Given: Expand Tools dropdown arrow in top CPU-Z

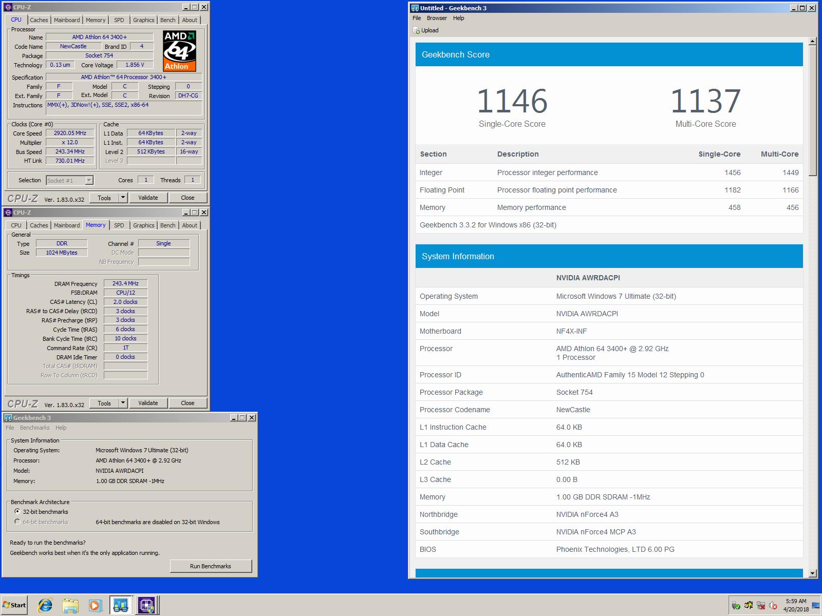Looking at the screenshot, I should pos(123,198).
